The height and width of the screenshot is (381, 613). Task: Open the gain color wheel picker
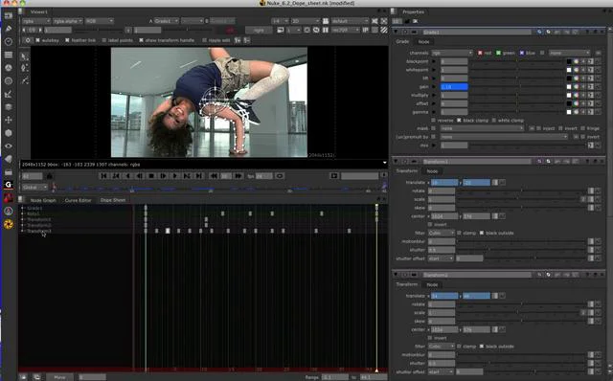[x=577, y=87]
